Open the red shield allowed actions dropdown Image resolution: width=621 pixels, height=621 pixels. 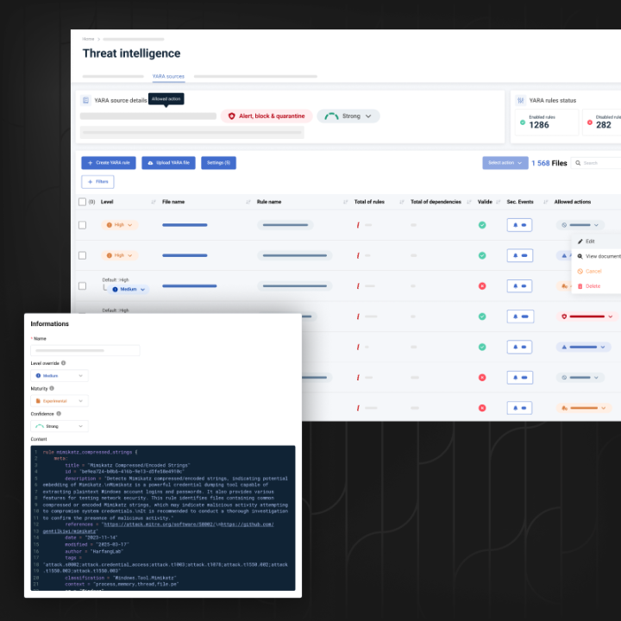[x=586, y=317]
